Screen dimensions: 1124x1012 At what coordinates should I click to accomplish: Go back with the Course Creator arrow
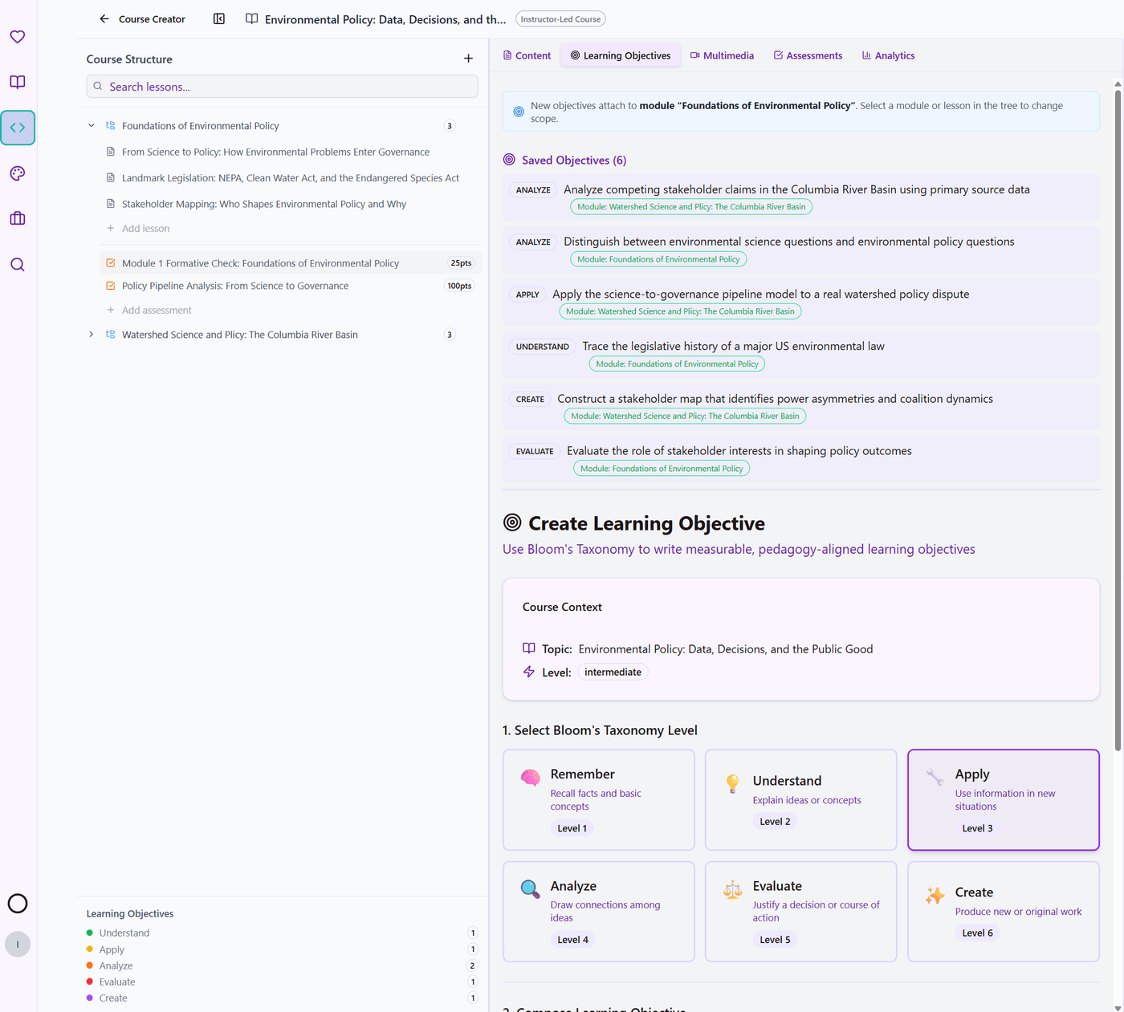point(104,18)
